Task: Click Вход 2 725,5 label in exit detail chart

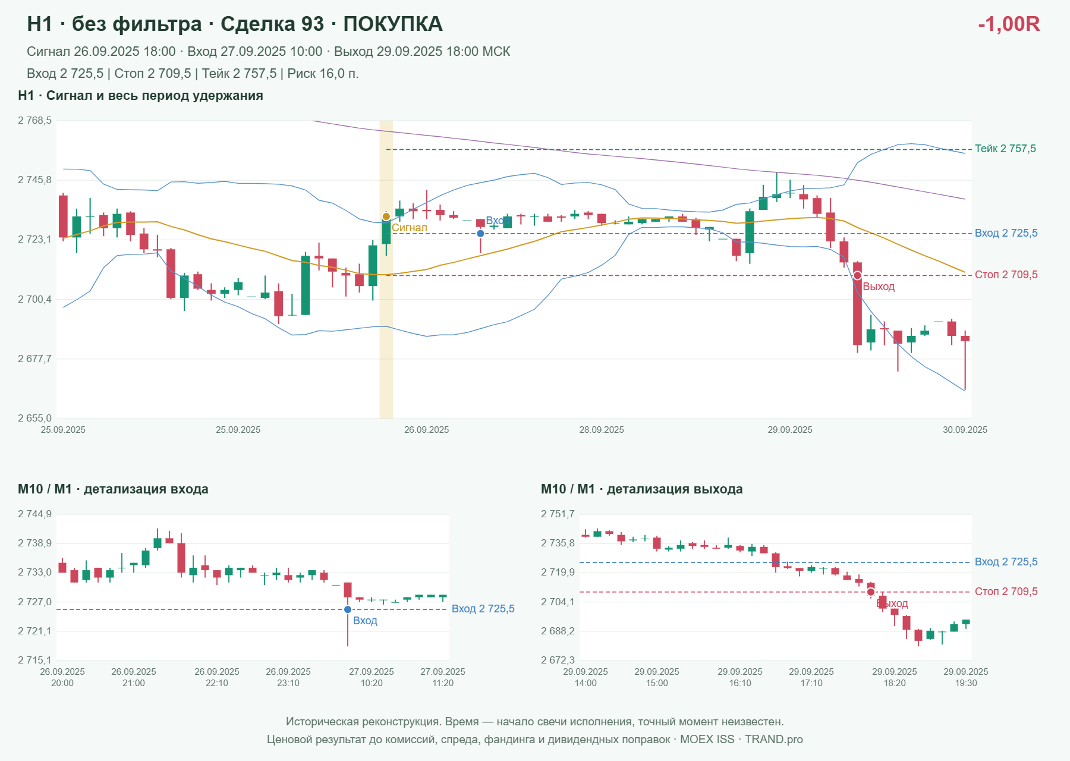Action: point(1006,562)
